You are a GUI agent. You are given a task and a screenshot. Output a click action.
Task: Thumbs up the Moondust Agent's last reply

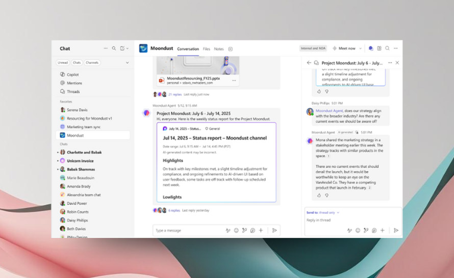(x=319, y=195)
